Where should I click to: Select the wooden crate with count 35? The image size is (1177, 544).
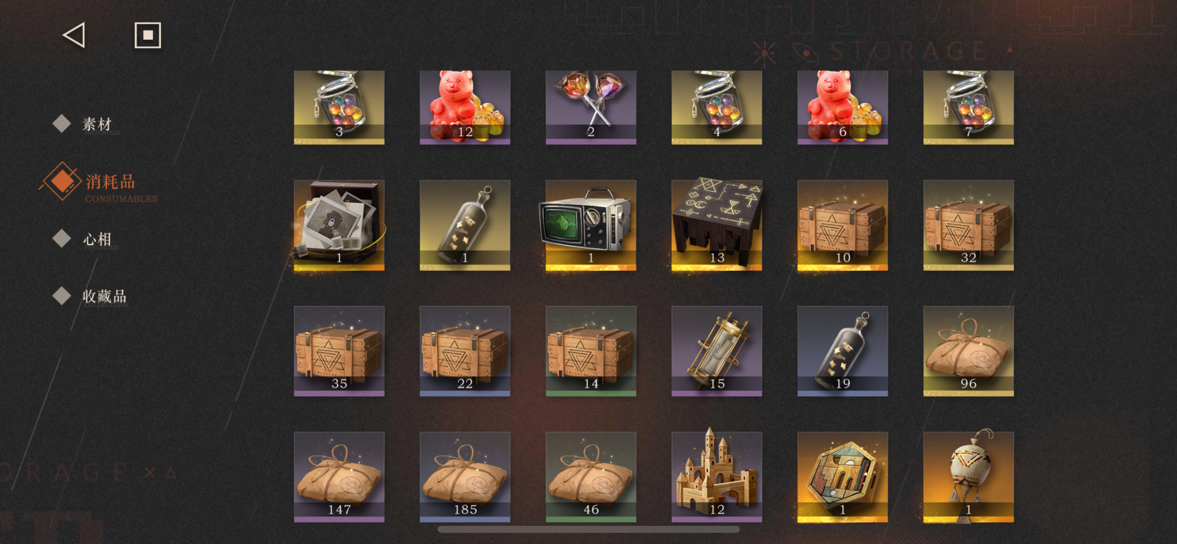339,351
